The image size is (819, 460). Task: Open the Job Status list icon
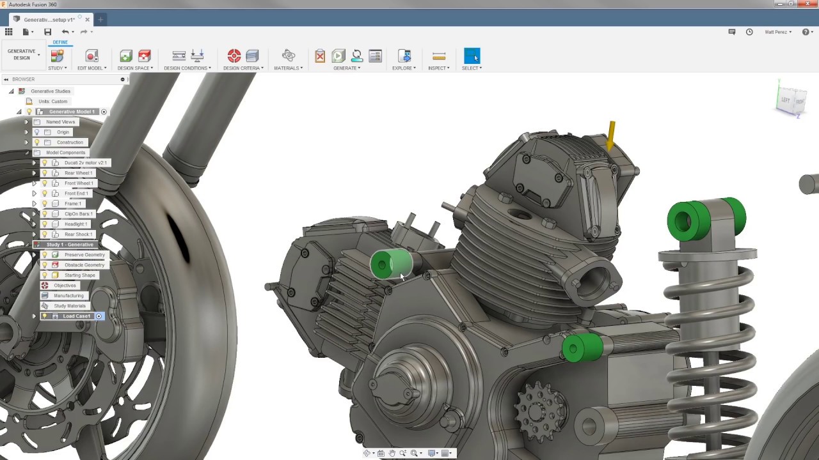376,56
